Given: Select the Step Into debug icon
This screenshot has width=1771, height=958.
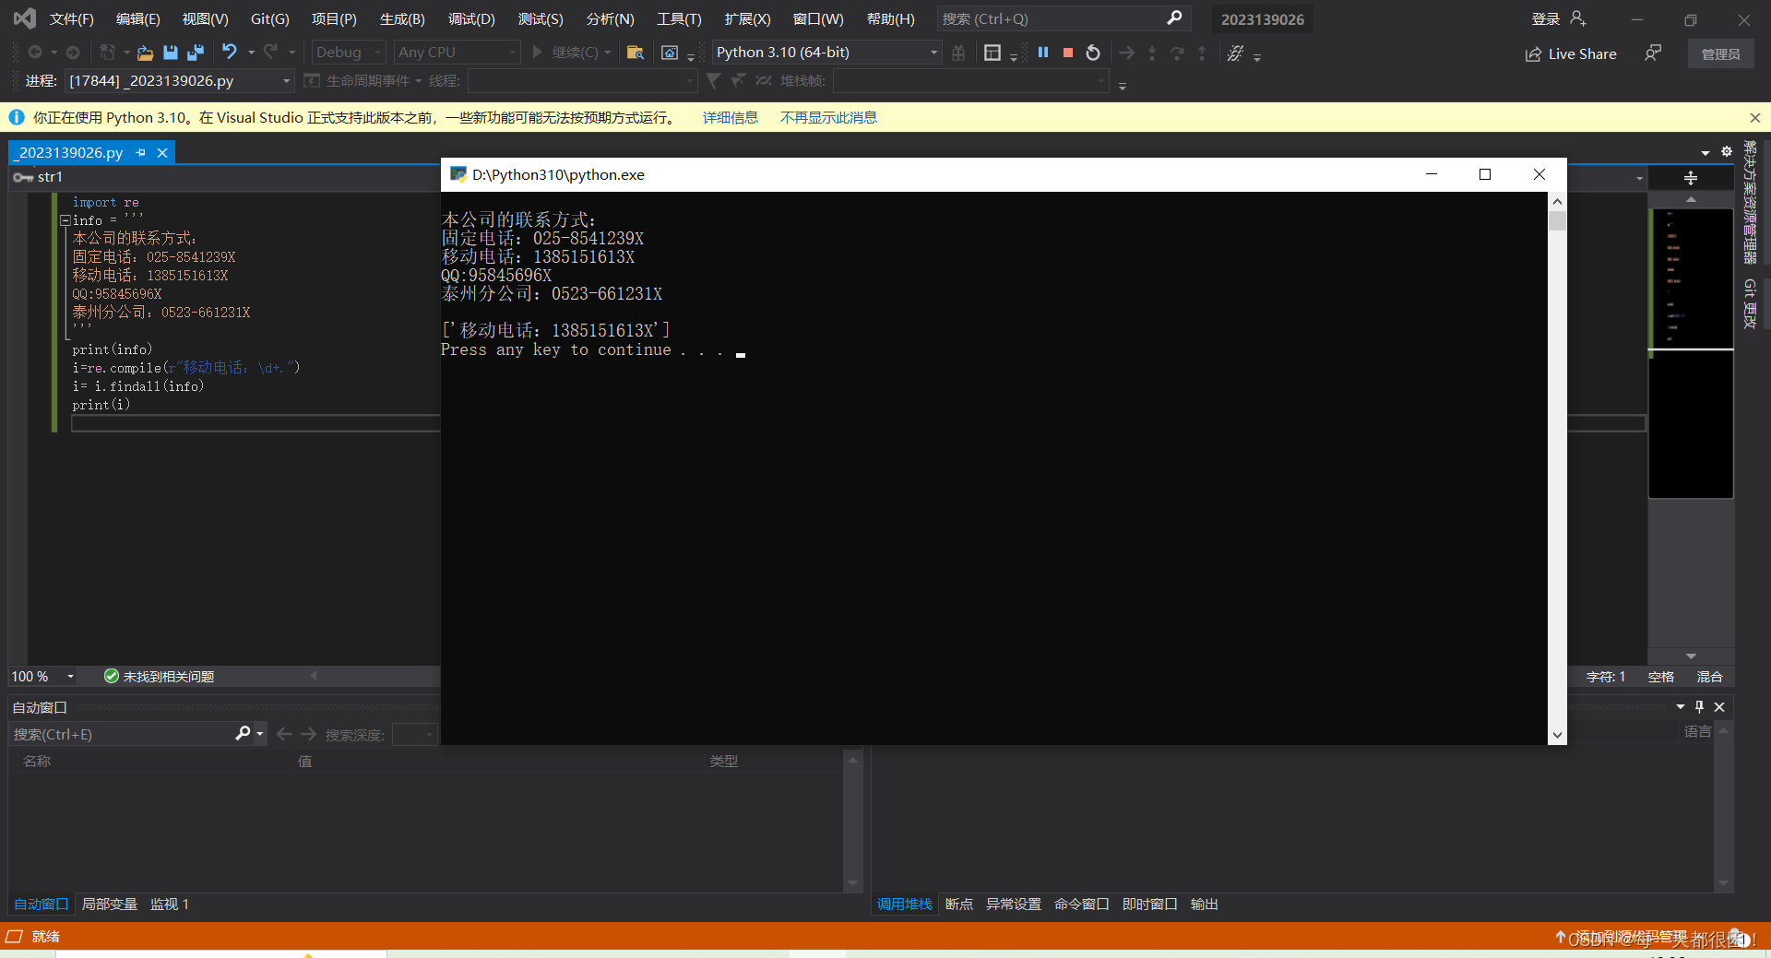Looking at the screenshot, I should (1152, 53).
